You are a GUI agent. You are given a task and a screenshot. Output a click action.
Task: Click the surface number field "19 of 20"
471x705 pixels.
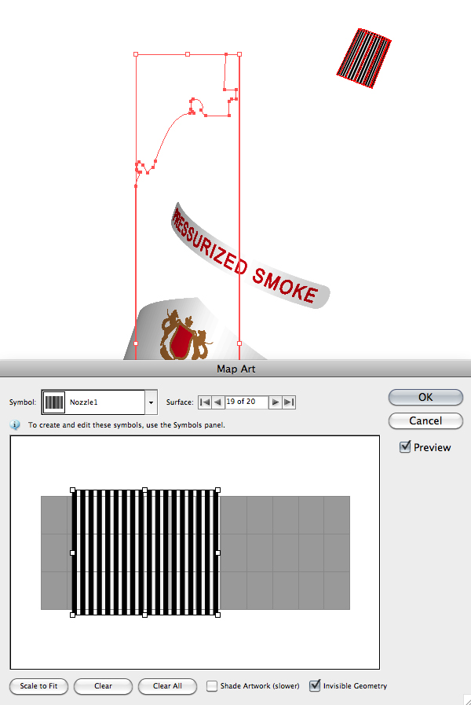[246, 402]
